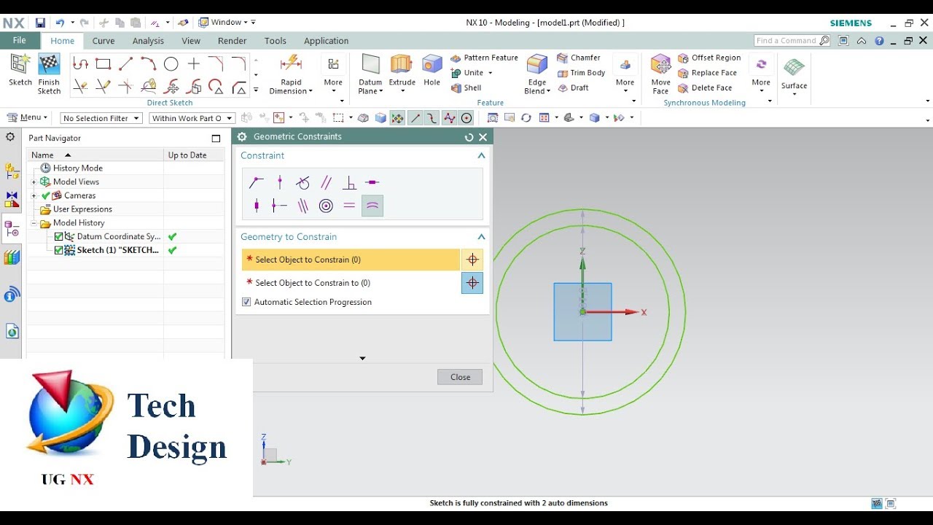Choose the Coincident constraint icon

(x=256, y=182)
